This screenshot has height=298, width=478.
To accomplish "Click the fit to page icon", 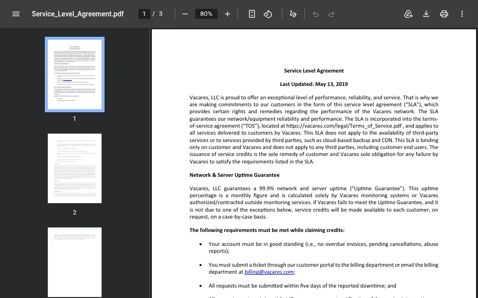I will pyautogui.click(x=252, y=14).
